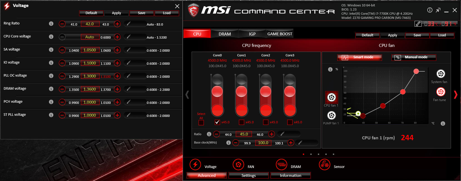This screenshot has width=461, height=181.
Task: Enable Smart mode for the fan
Action: [360, 57]
